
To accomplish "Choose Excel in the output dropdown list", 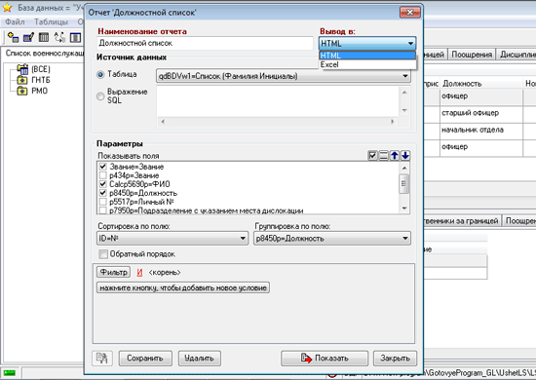I will [367, 64].
